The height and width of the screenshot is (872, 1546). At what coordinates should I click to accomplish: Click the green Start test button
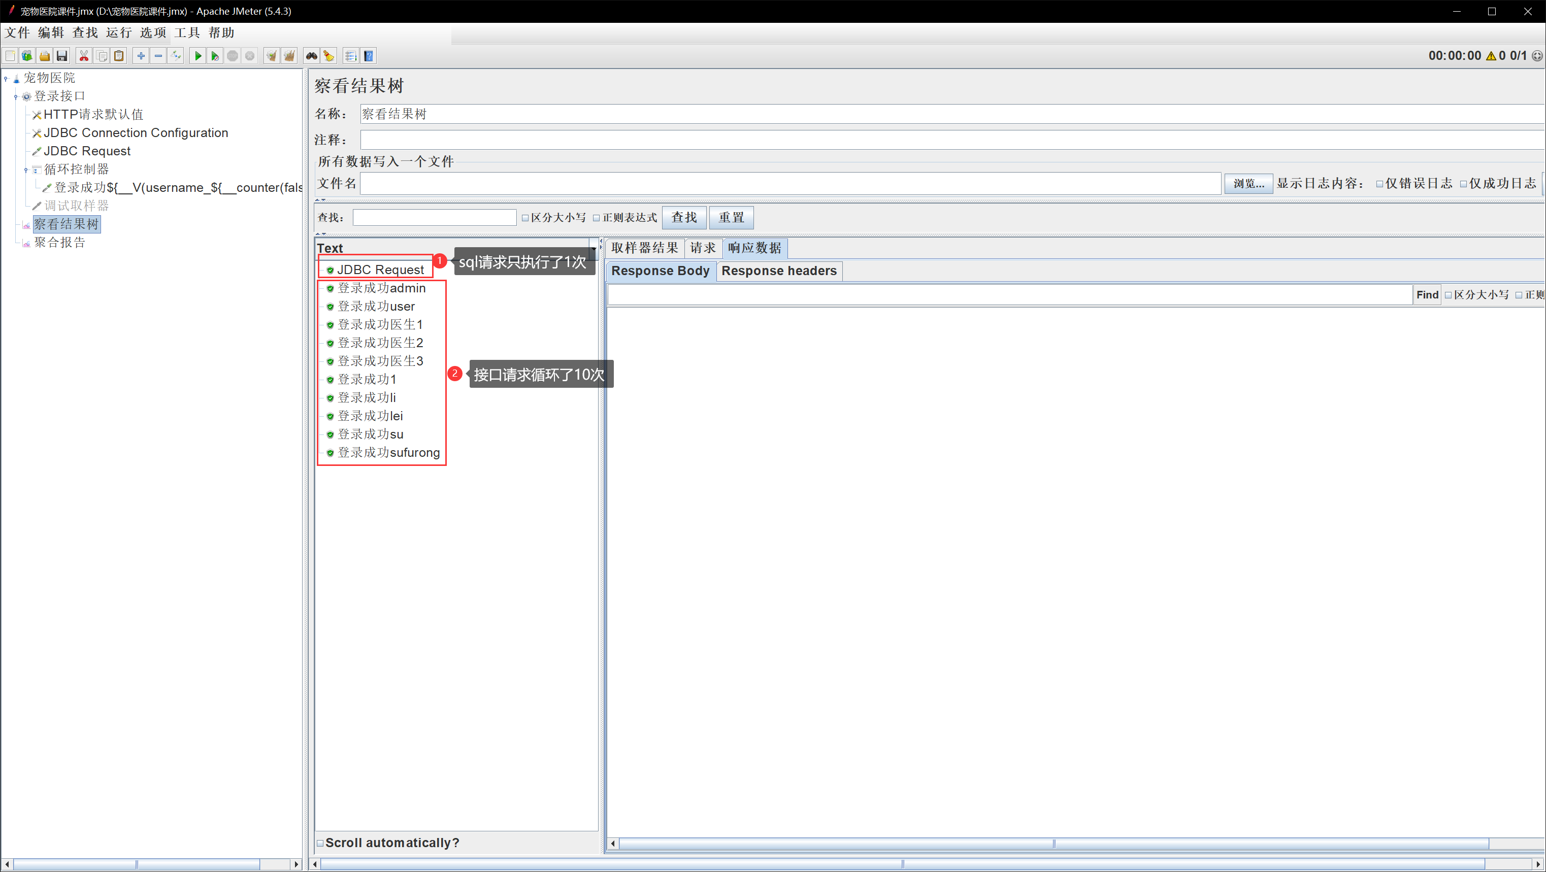click(x=198, y=56)
